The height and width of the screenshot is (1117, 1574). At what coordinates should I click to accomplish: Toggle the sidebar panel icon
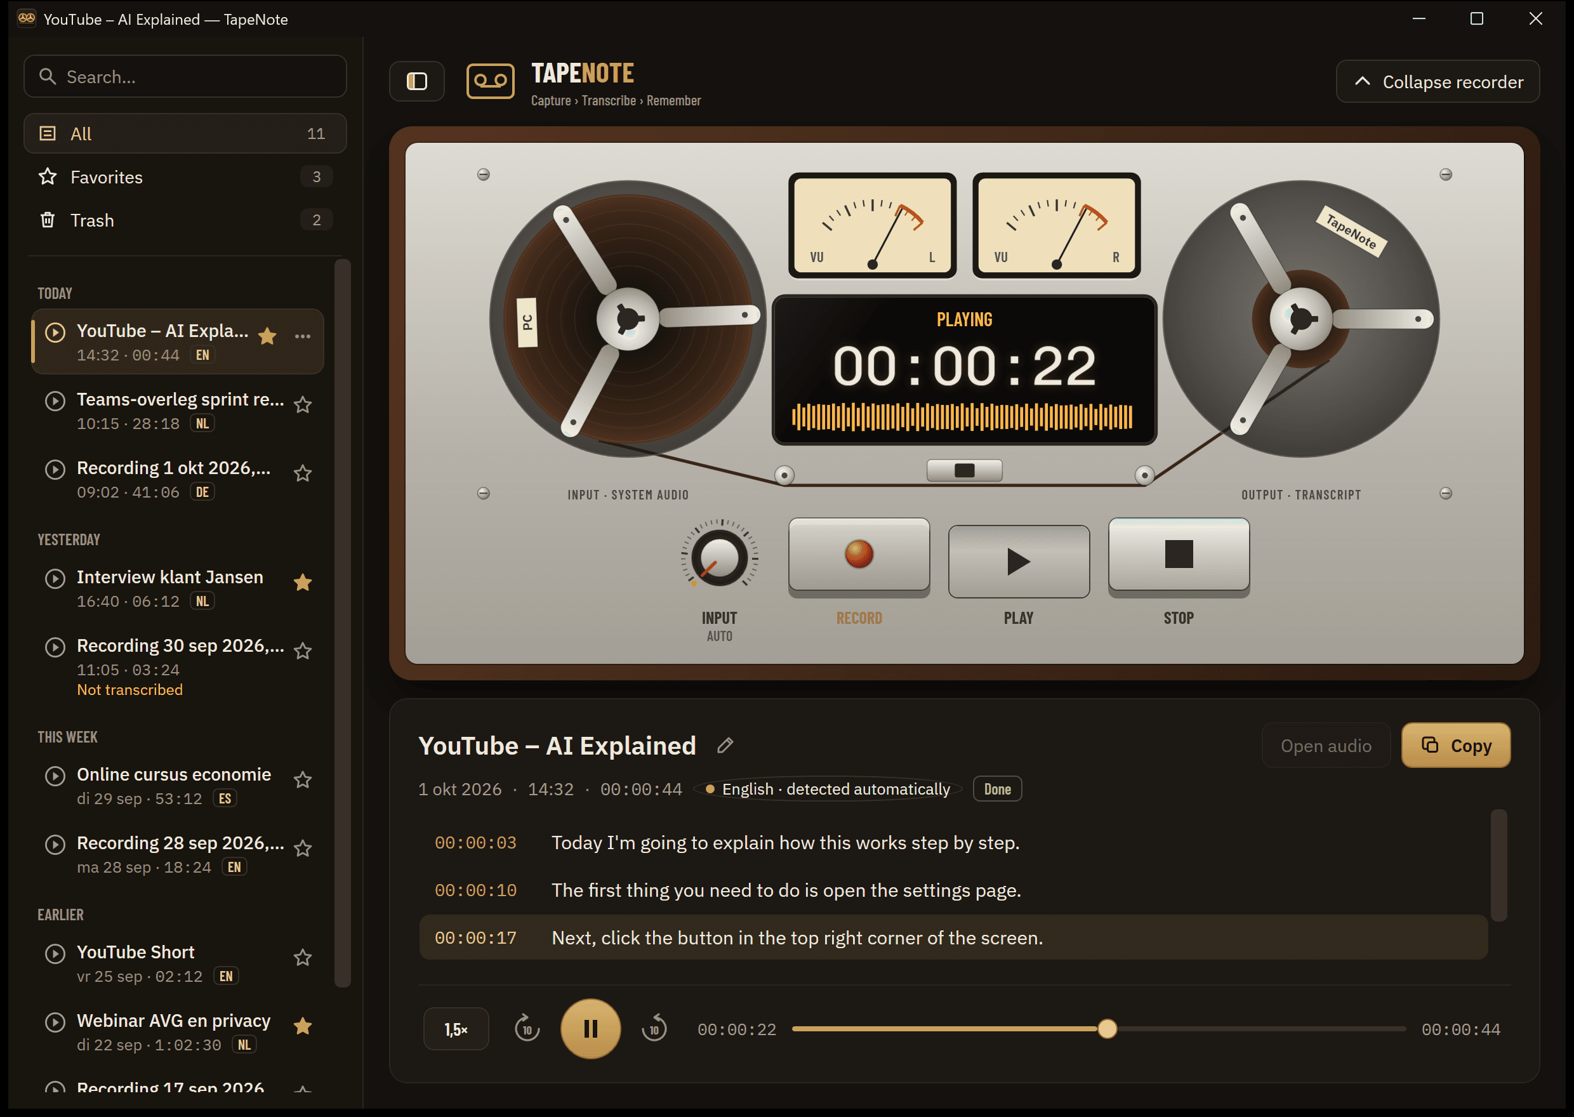coord(417,81)
